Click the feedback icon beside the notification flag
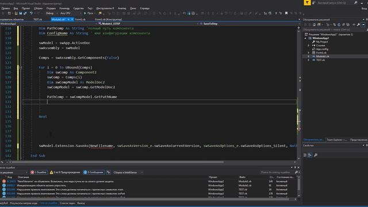The image size is (368, 207). [x=314, y=3]
